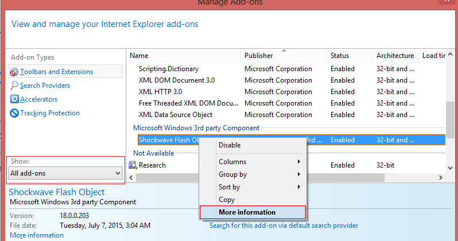Click Search for this add-on via default provider
The height and width of the screenshot is (241, 458).
[284, 226]
